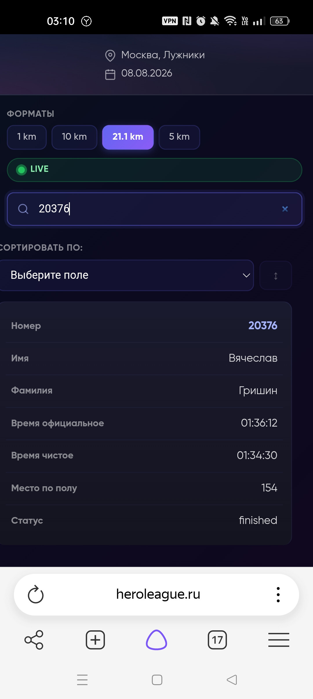Open browser three-dot options menu
Screen dimensions: 313x699
tap(278, 594)
